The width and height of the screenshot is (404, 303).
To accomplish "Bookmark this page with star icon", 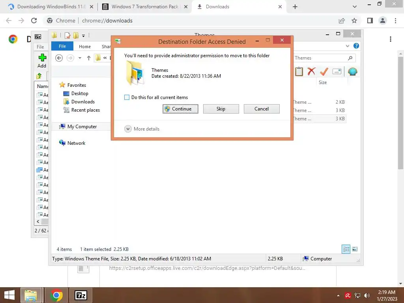I will [x=354, y=21].
